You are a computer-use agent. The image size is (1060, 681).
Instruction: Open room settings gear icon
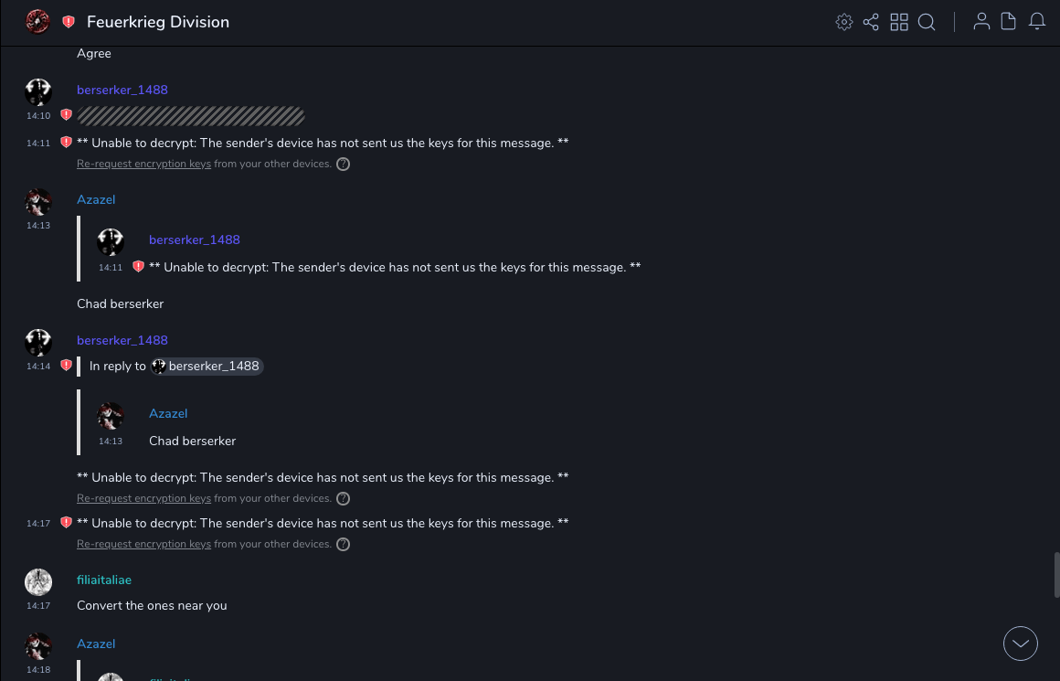[844, 22]
